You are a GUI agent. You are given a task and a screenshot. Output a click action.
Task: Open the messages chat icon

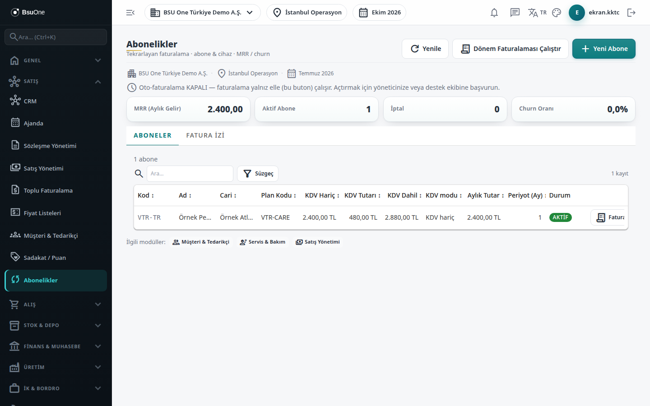click(515, 13)
